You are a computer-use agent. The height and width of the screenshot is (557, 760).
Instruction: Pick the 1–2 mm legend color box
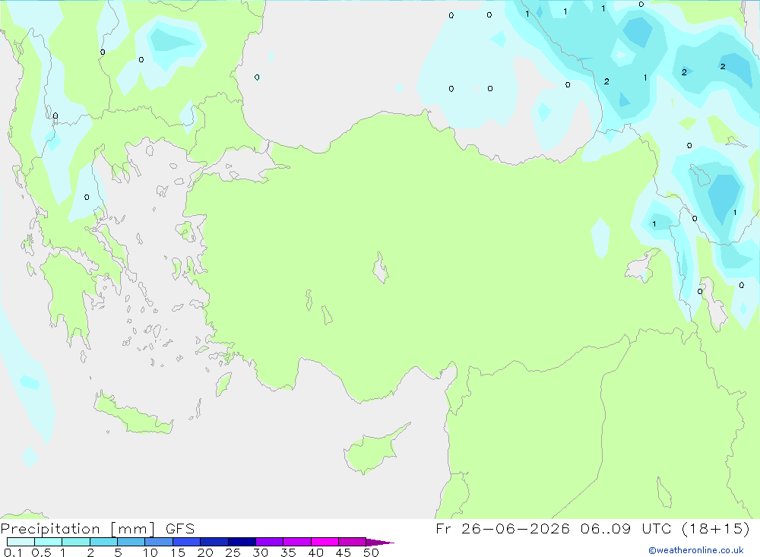pos(76,542)
